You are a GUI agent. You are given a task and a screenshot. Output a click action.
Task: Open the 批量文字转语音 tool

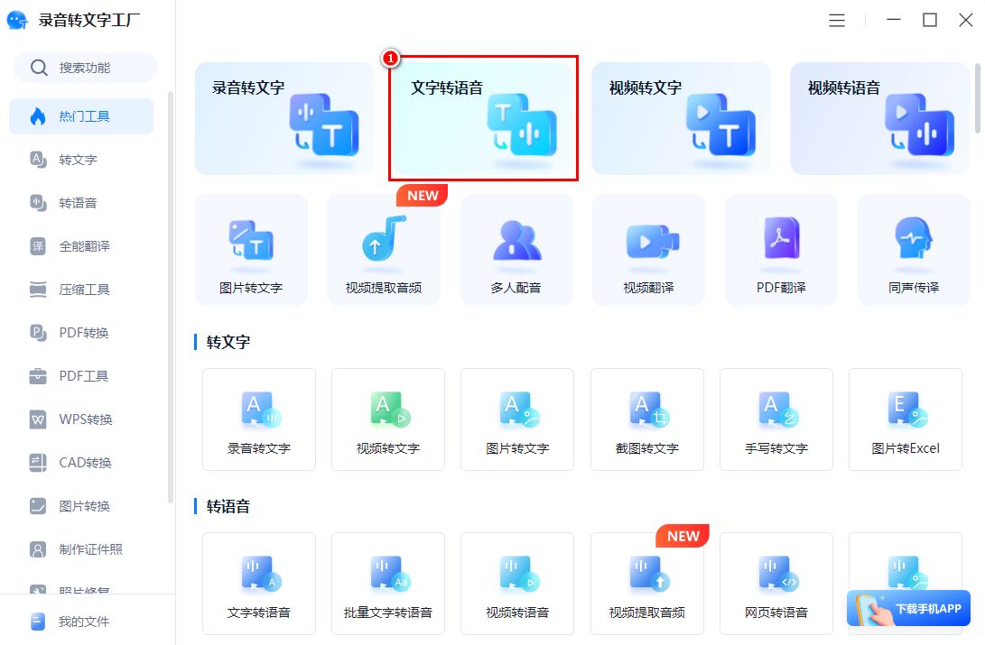[388, 585]
